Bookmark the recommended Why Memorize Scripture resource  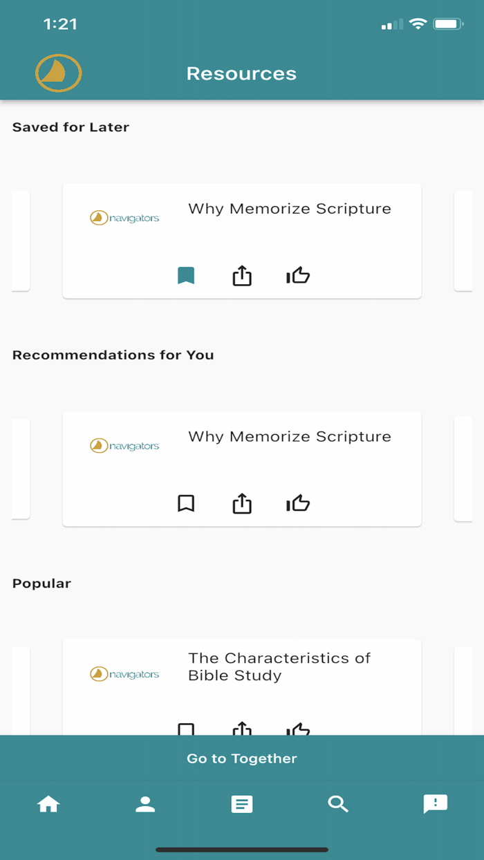point(186,503)
